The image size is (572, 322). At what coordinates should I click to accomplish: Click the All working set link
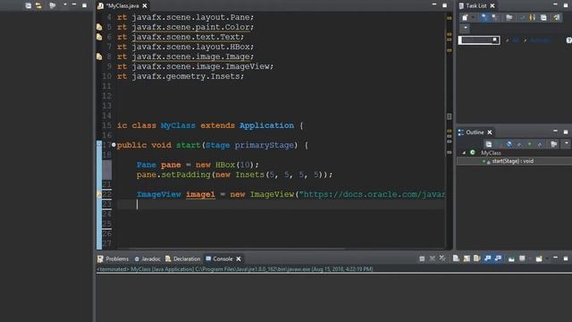[x=516, y=40]
